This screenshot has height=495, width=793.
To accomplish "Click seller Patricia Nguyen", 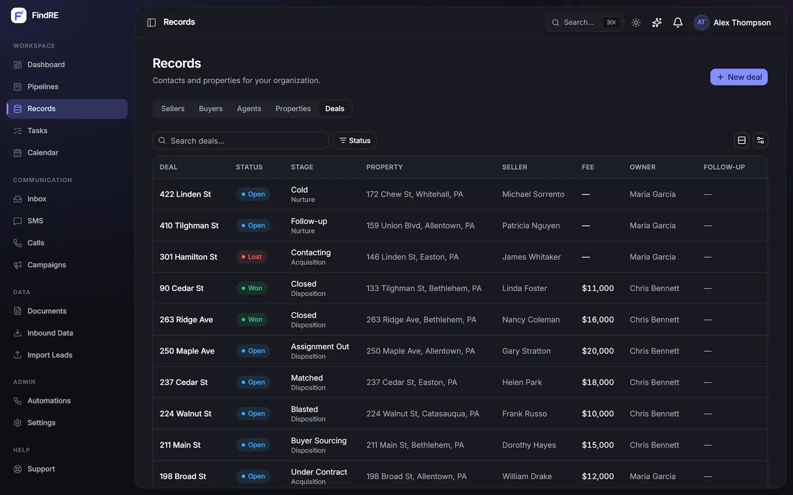I will pyautogui.click(x=531, y=226).
